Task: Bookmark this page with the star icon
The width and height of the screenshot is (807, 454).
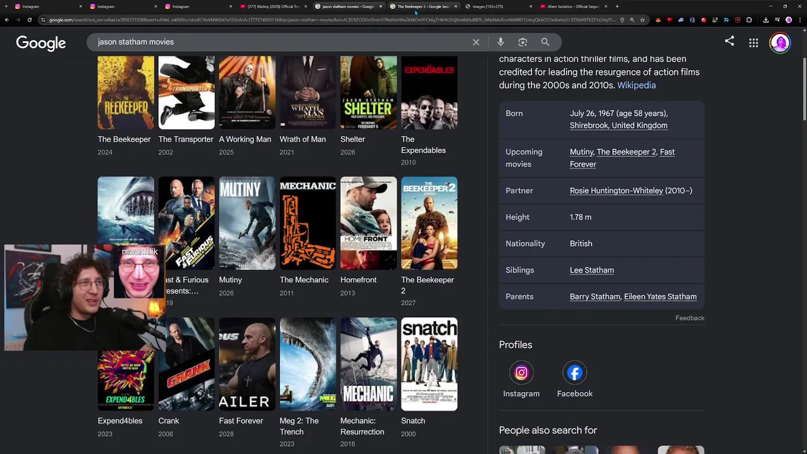Action: [642, 20]
